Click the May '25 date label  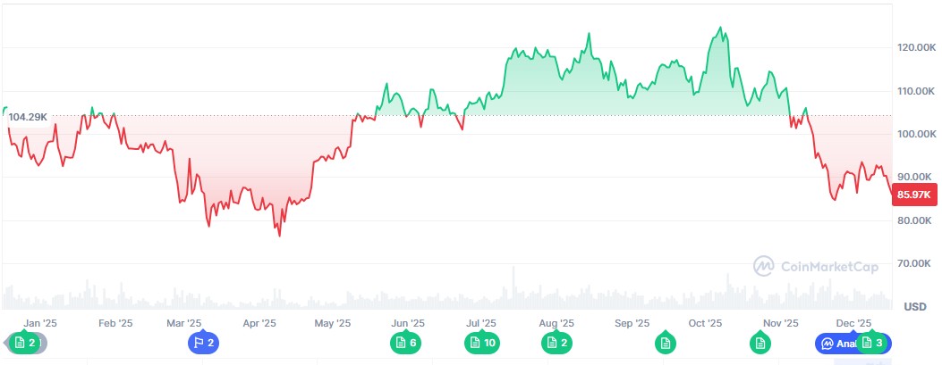click(x=333, y=323)
